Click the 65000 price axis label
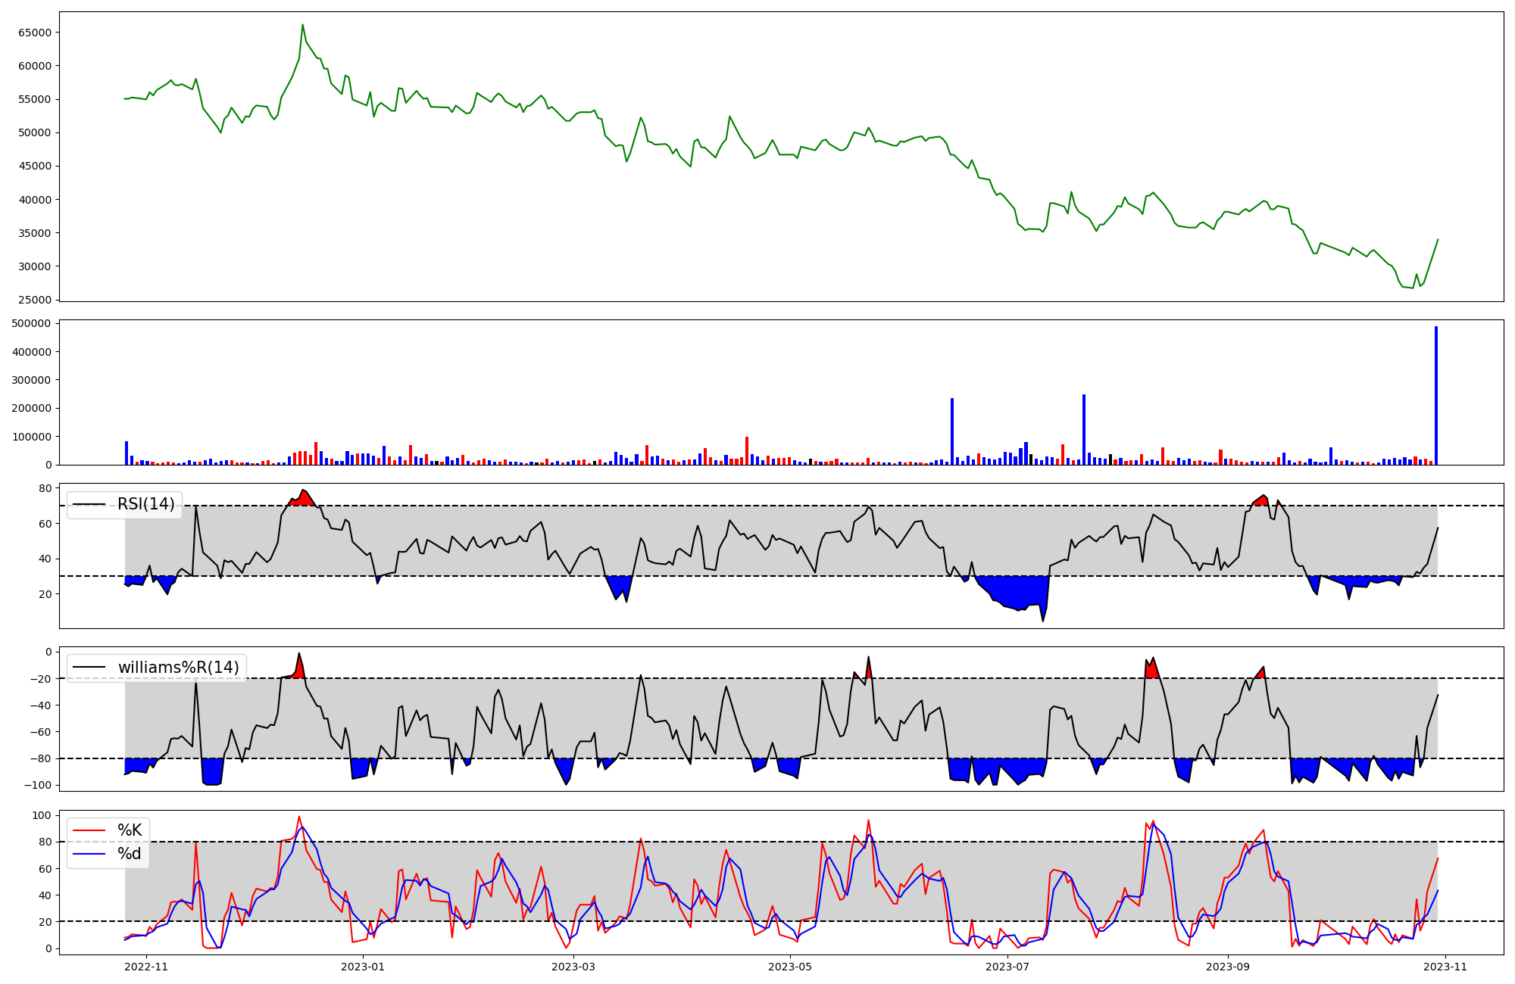Viewport: 1515px width, 984px height. pos(35,33)
